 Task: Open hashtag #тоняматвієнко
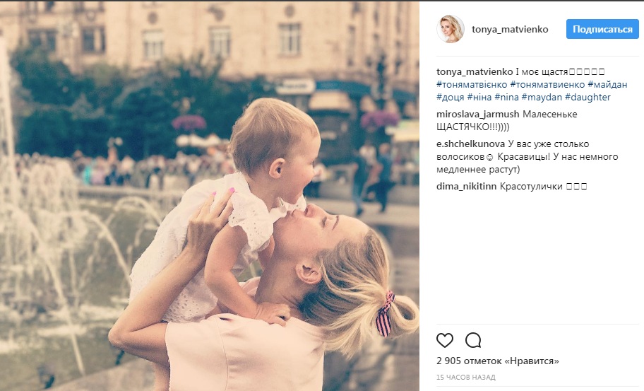[472, 85]
